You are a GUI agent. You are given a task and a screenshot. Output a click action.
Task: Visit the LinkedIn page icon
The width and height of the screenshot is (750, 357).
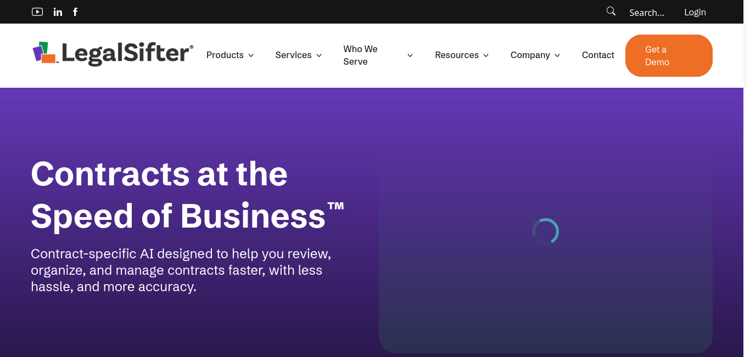58,12
